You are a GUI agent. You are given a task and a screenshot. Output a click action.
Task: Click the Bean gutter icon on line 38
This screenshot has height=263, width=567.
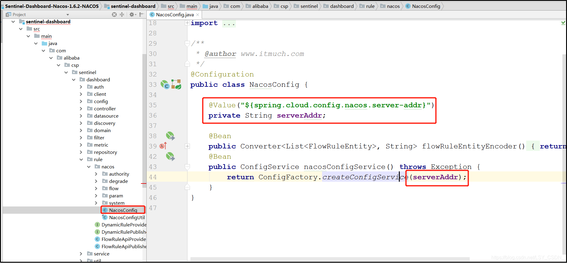[170, 136]
